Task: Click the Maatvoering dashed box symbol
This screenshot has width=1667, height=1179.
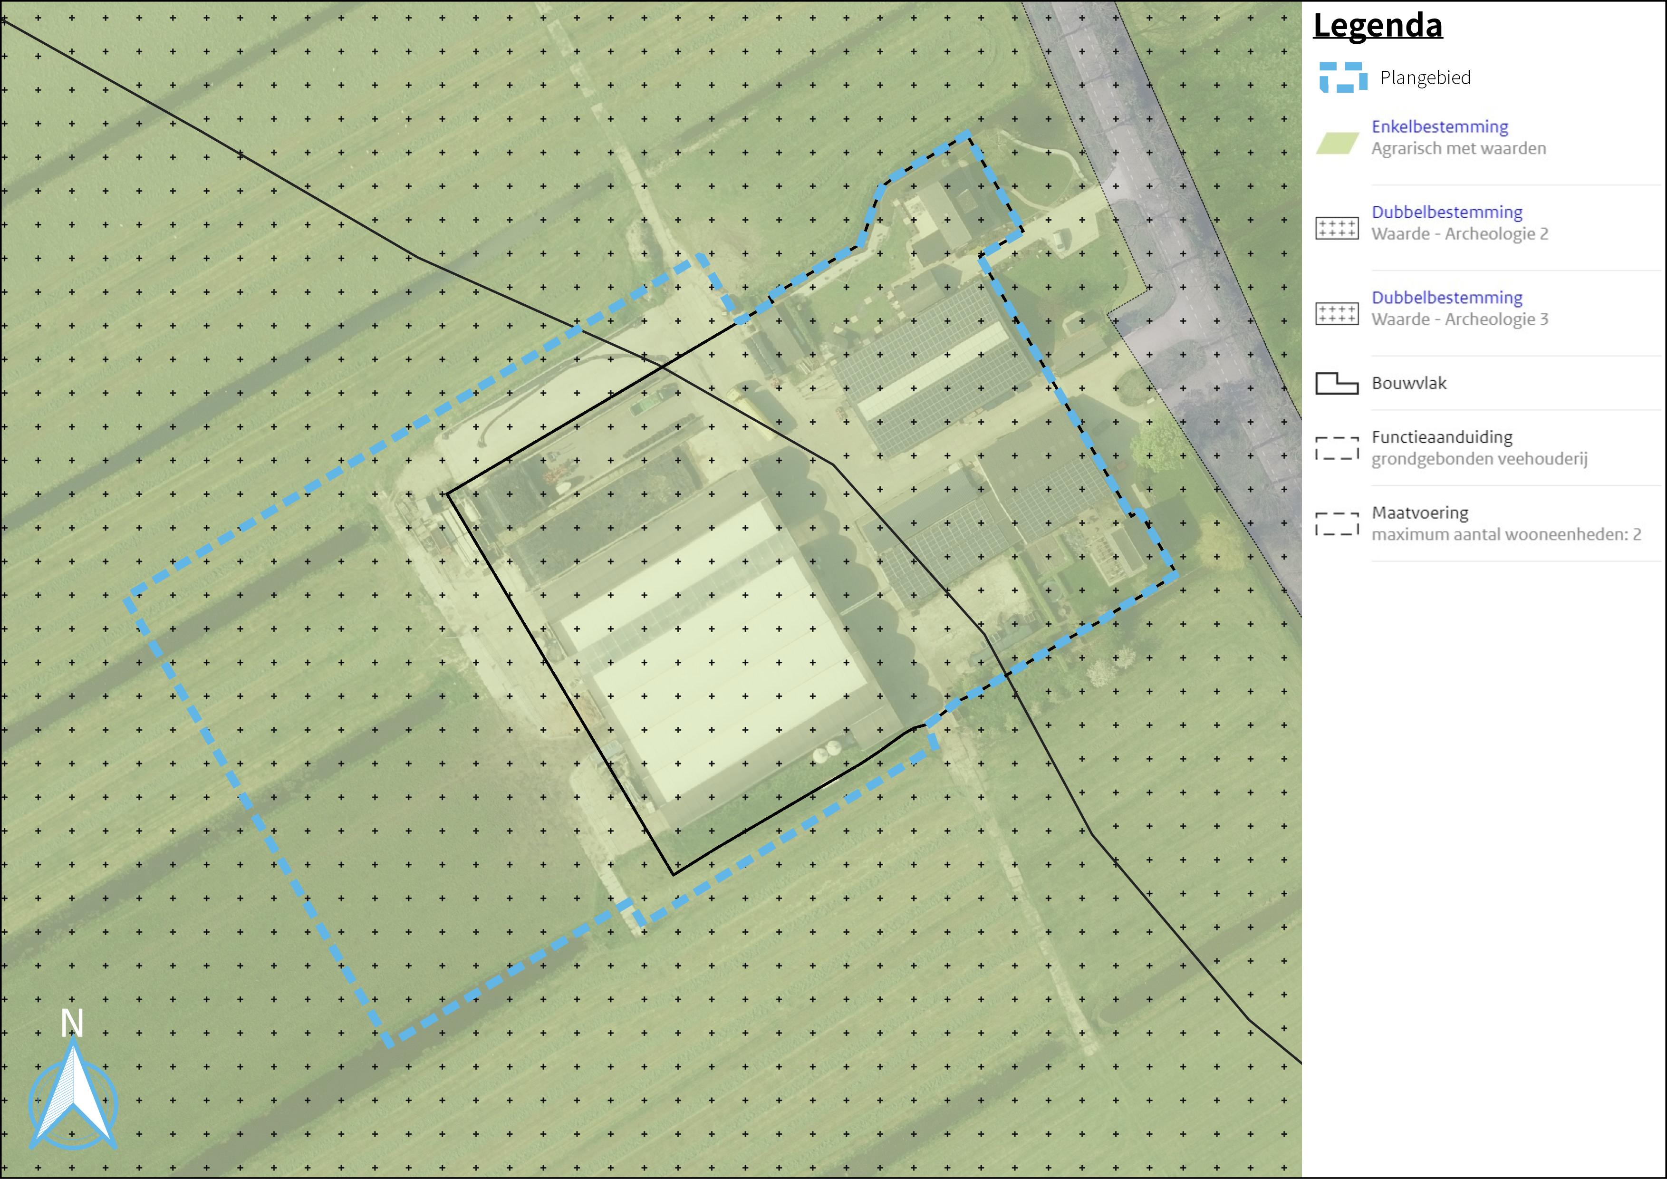Action: (x=1337, y=524)
